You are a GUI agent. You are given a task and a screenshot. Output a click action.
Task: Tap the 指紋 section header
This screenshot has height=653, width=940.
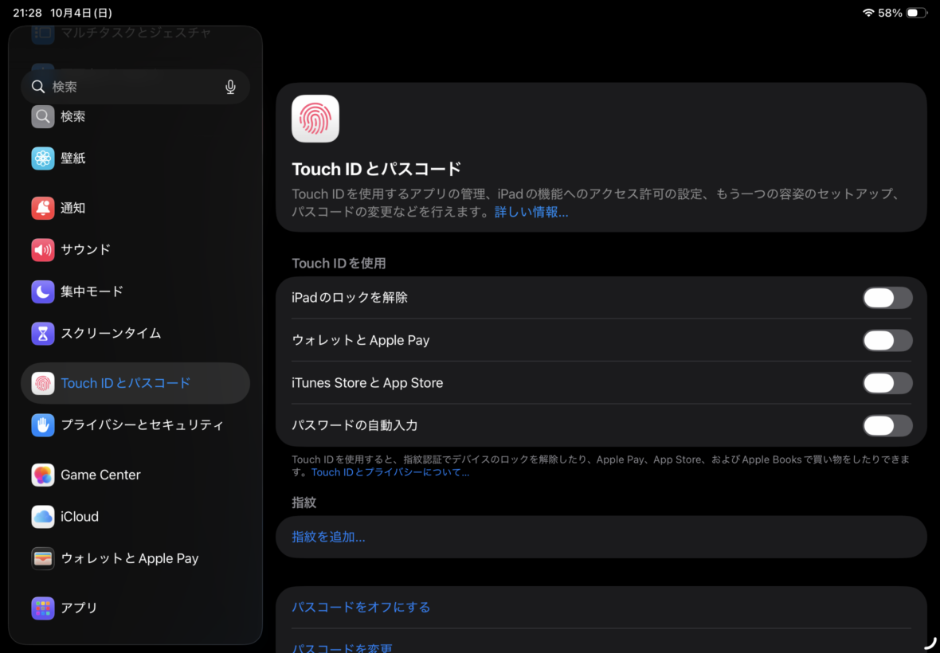[x=304, y=503]
